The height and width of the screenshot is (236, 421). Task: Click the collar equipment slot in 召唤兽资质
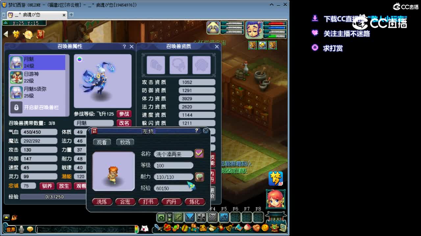(179, 65)
